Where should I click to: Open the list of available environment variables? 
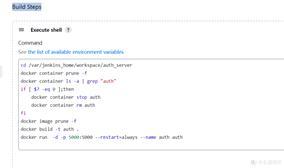click(76, 52)
